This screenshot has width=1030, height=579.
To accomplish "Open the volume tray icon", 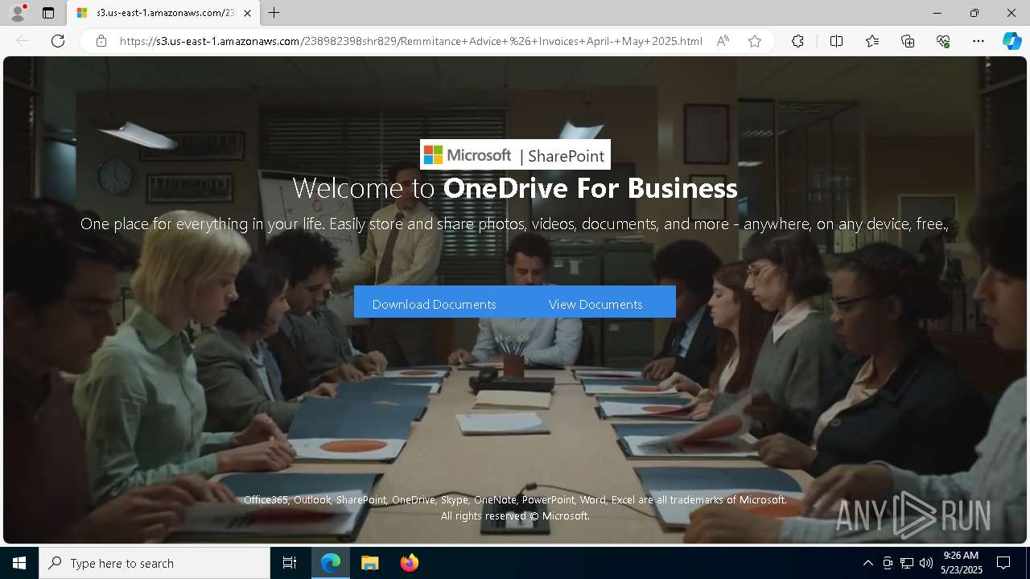I will point(926,563).
